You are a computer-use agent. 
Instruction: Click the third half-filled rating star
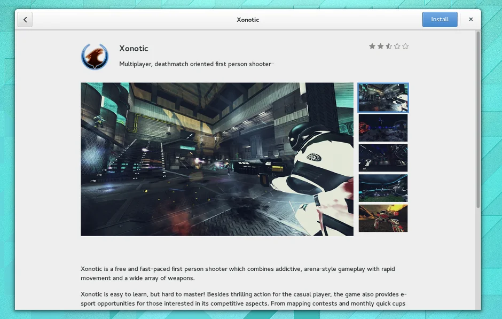[389, 46]
